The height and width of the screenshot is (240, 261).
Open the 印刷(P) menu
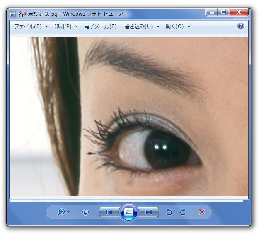click(x=63, y=26)
